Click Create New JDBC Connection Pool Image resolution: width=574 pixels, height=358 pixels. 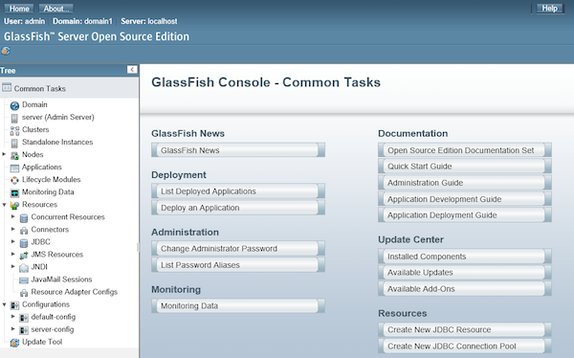pyautogui.click(x=465, y=346)
